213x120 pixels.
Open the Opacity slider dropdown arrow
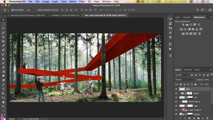[x=211, y=80]
